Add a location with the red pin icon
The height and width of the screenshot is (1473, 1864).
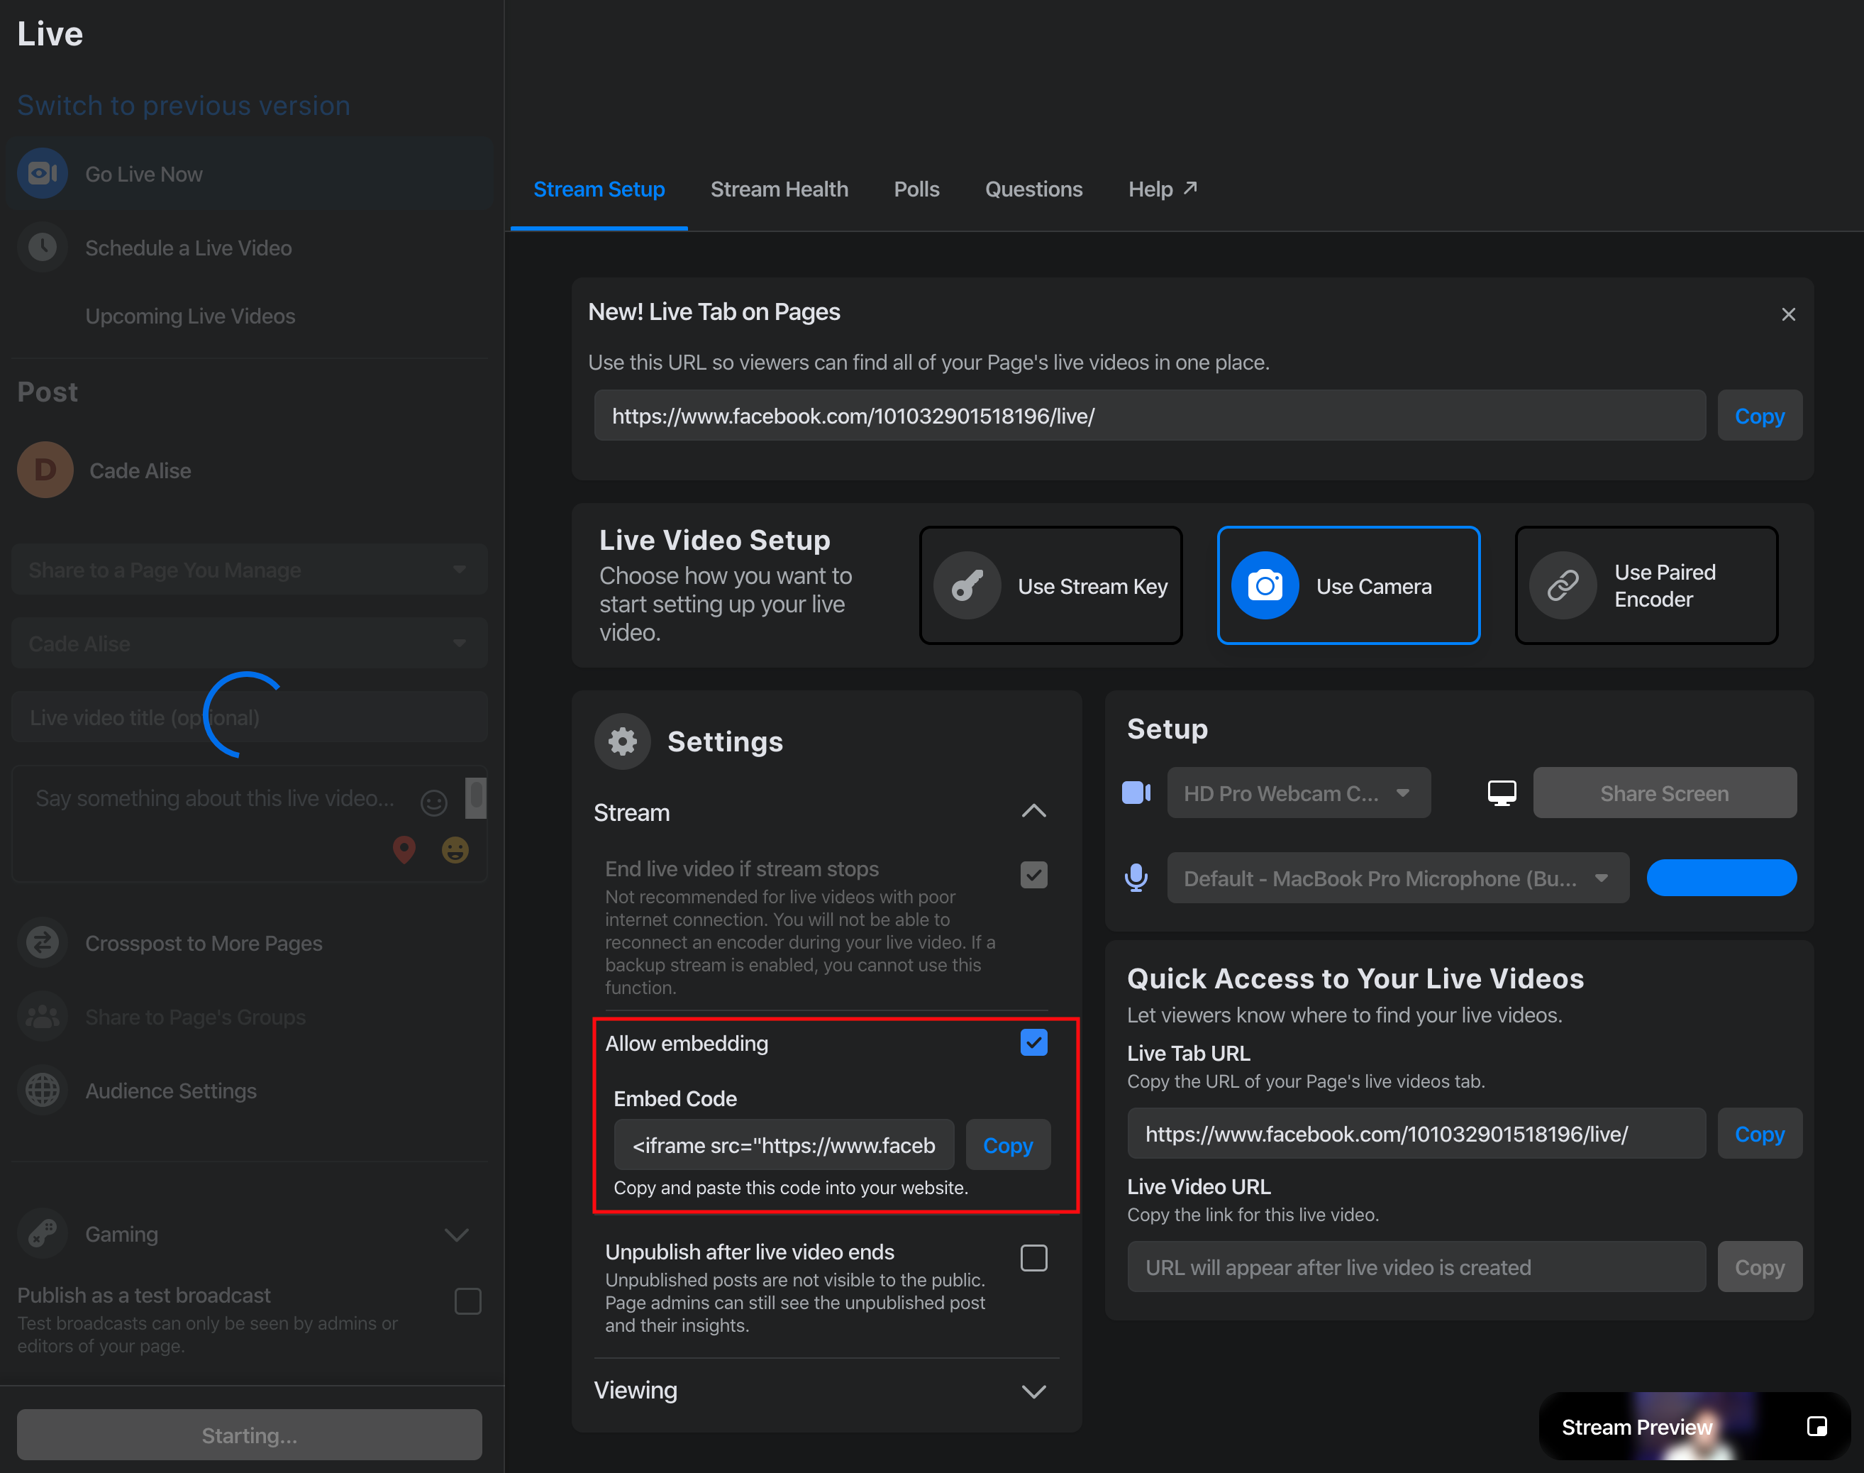point(404,850)
